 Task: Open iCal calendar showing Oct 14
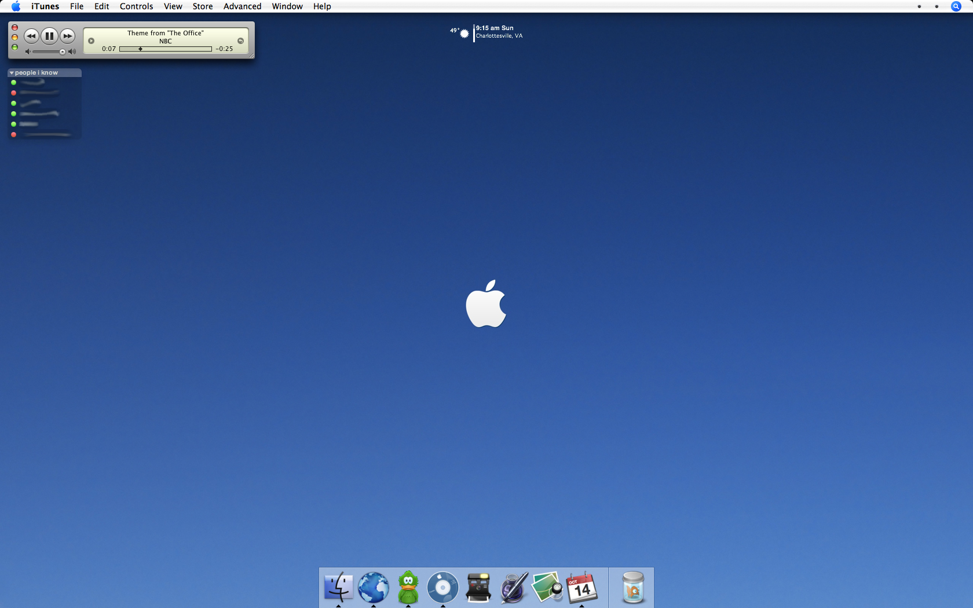pyautogui.click(x=582, y=587)
